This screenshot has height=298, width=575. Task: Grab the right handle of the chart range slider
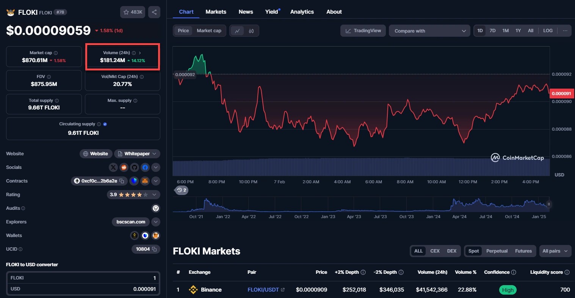coord(548,204)
